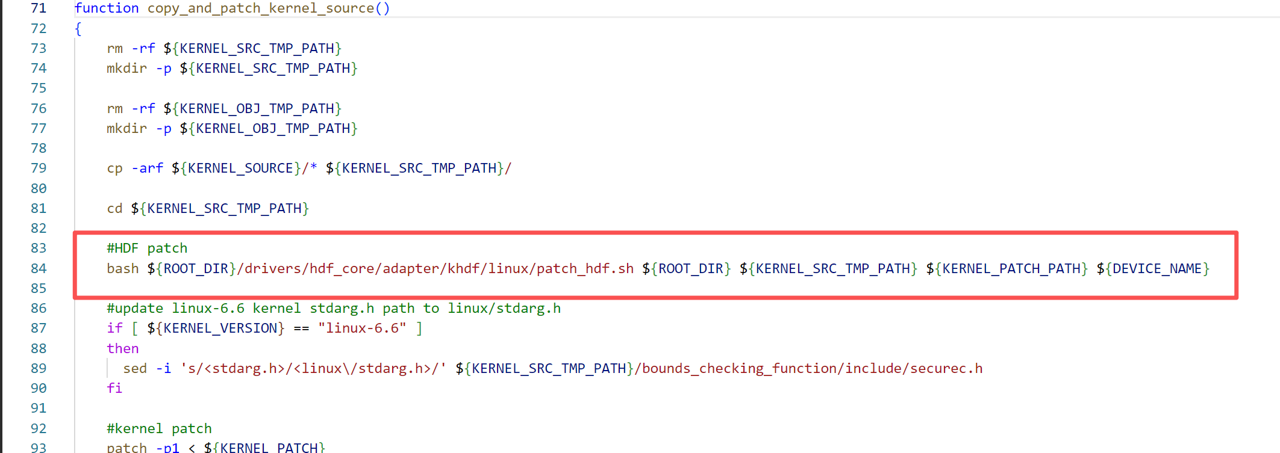Image resolution: width=1280 pixels, height=453 pixels.
Task: Click the ${KERNEL_SOURCE} variable
Action: click(x=236, y=168)
